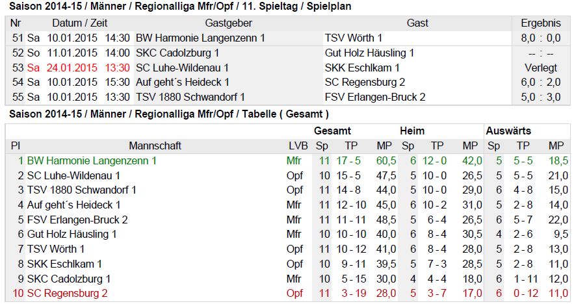The height and width of the screenshot is (304, 574).
Task: Click the Verlegt status of match 53
Action: coord(541,68)
